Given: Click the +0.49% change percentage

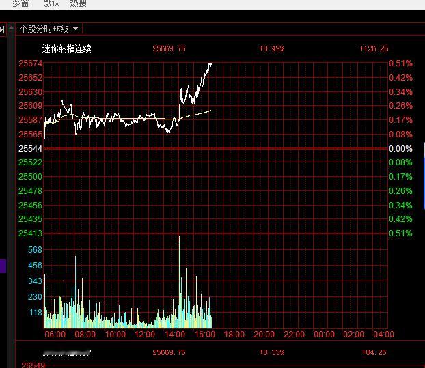Looking at the screenshot, I should pyautogui.click(x=271, y=48).
